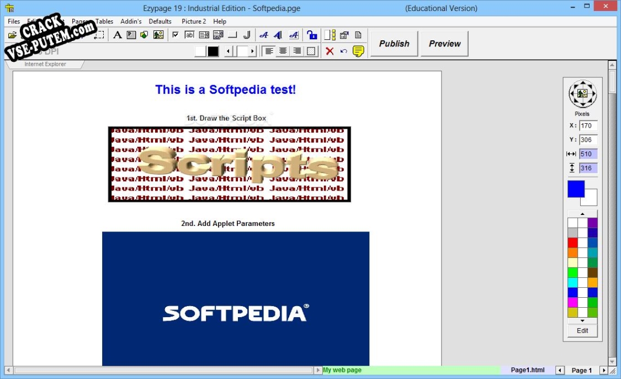This screenshot has width=621, height=379.
Task: Select the Scripts banner image on the page
Action: pos(229,164)
